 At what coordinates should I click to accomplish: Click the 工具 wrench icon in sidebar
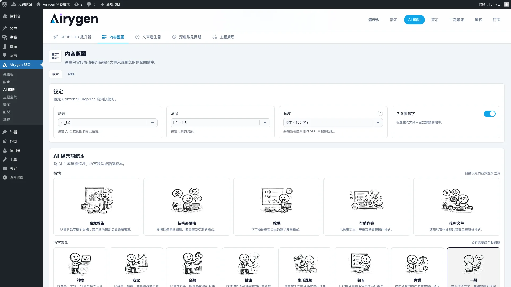(5, 159)
